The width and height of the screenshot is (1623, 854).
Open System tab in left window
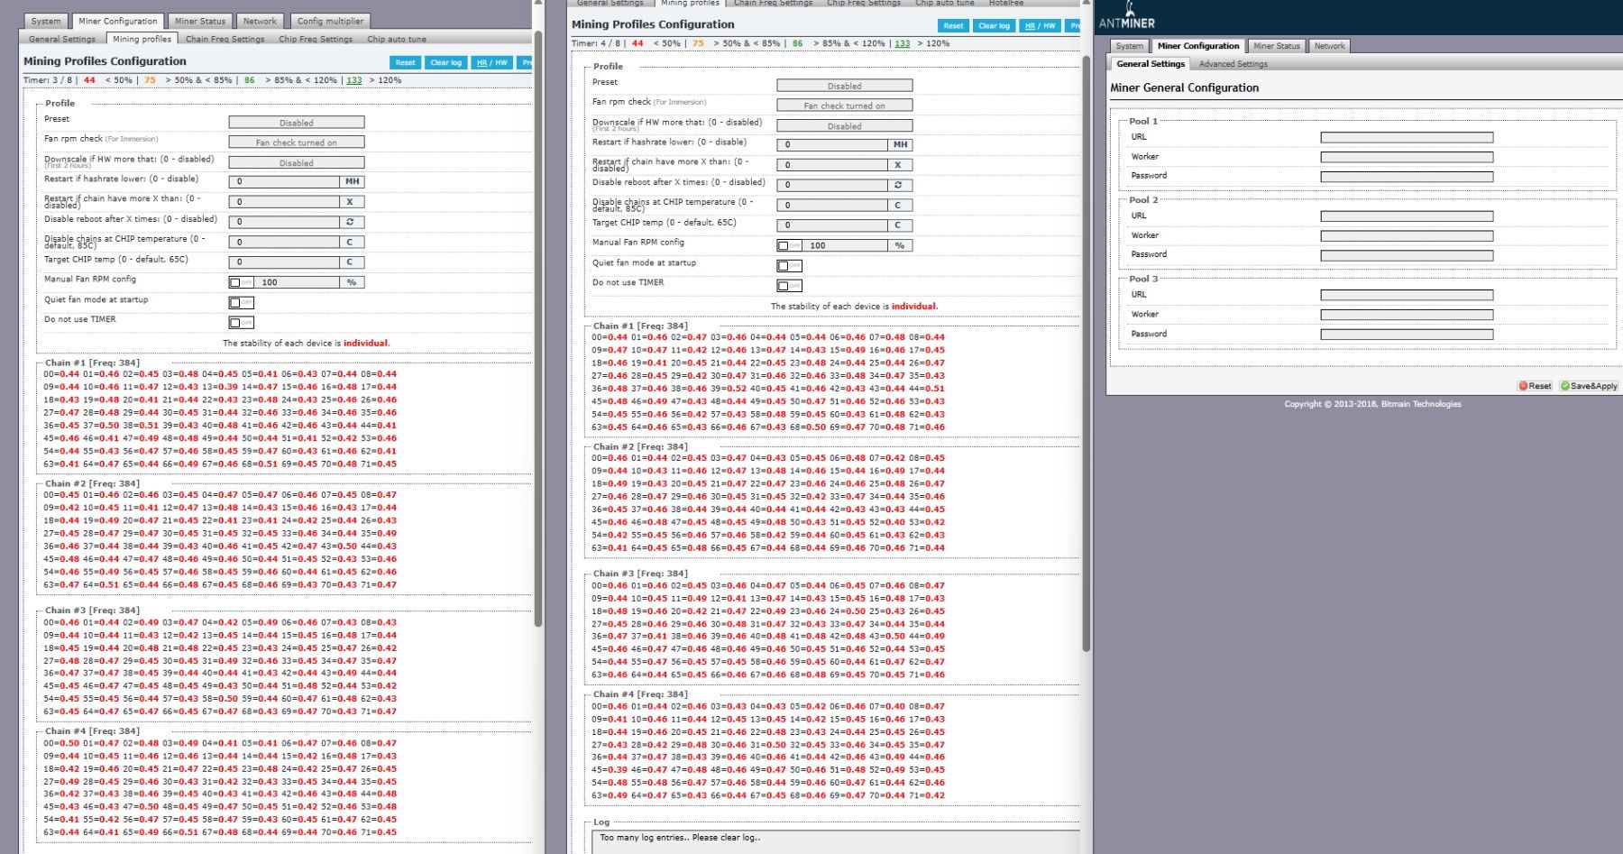point(46,21)
